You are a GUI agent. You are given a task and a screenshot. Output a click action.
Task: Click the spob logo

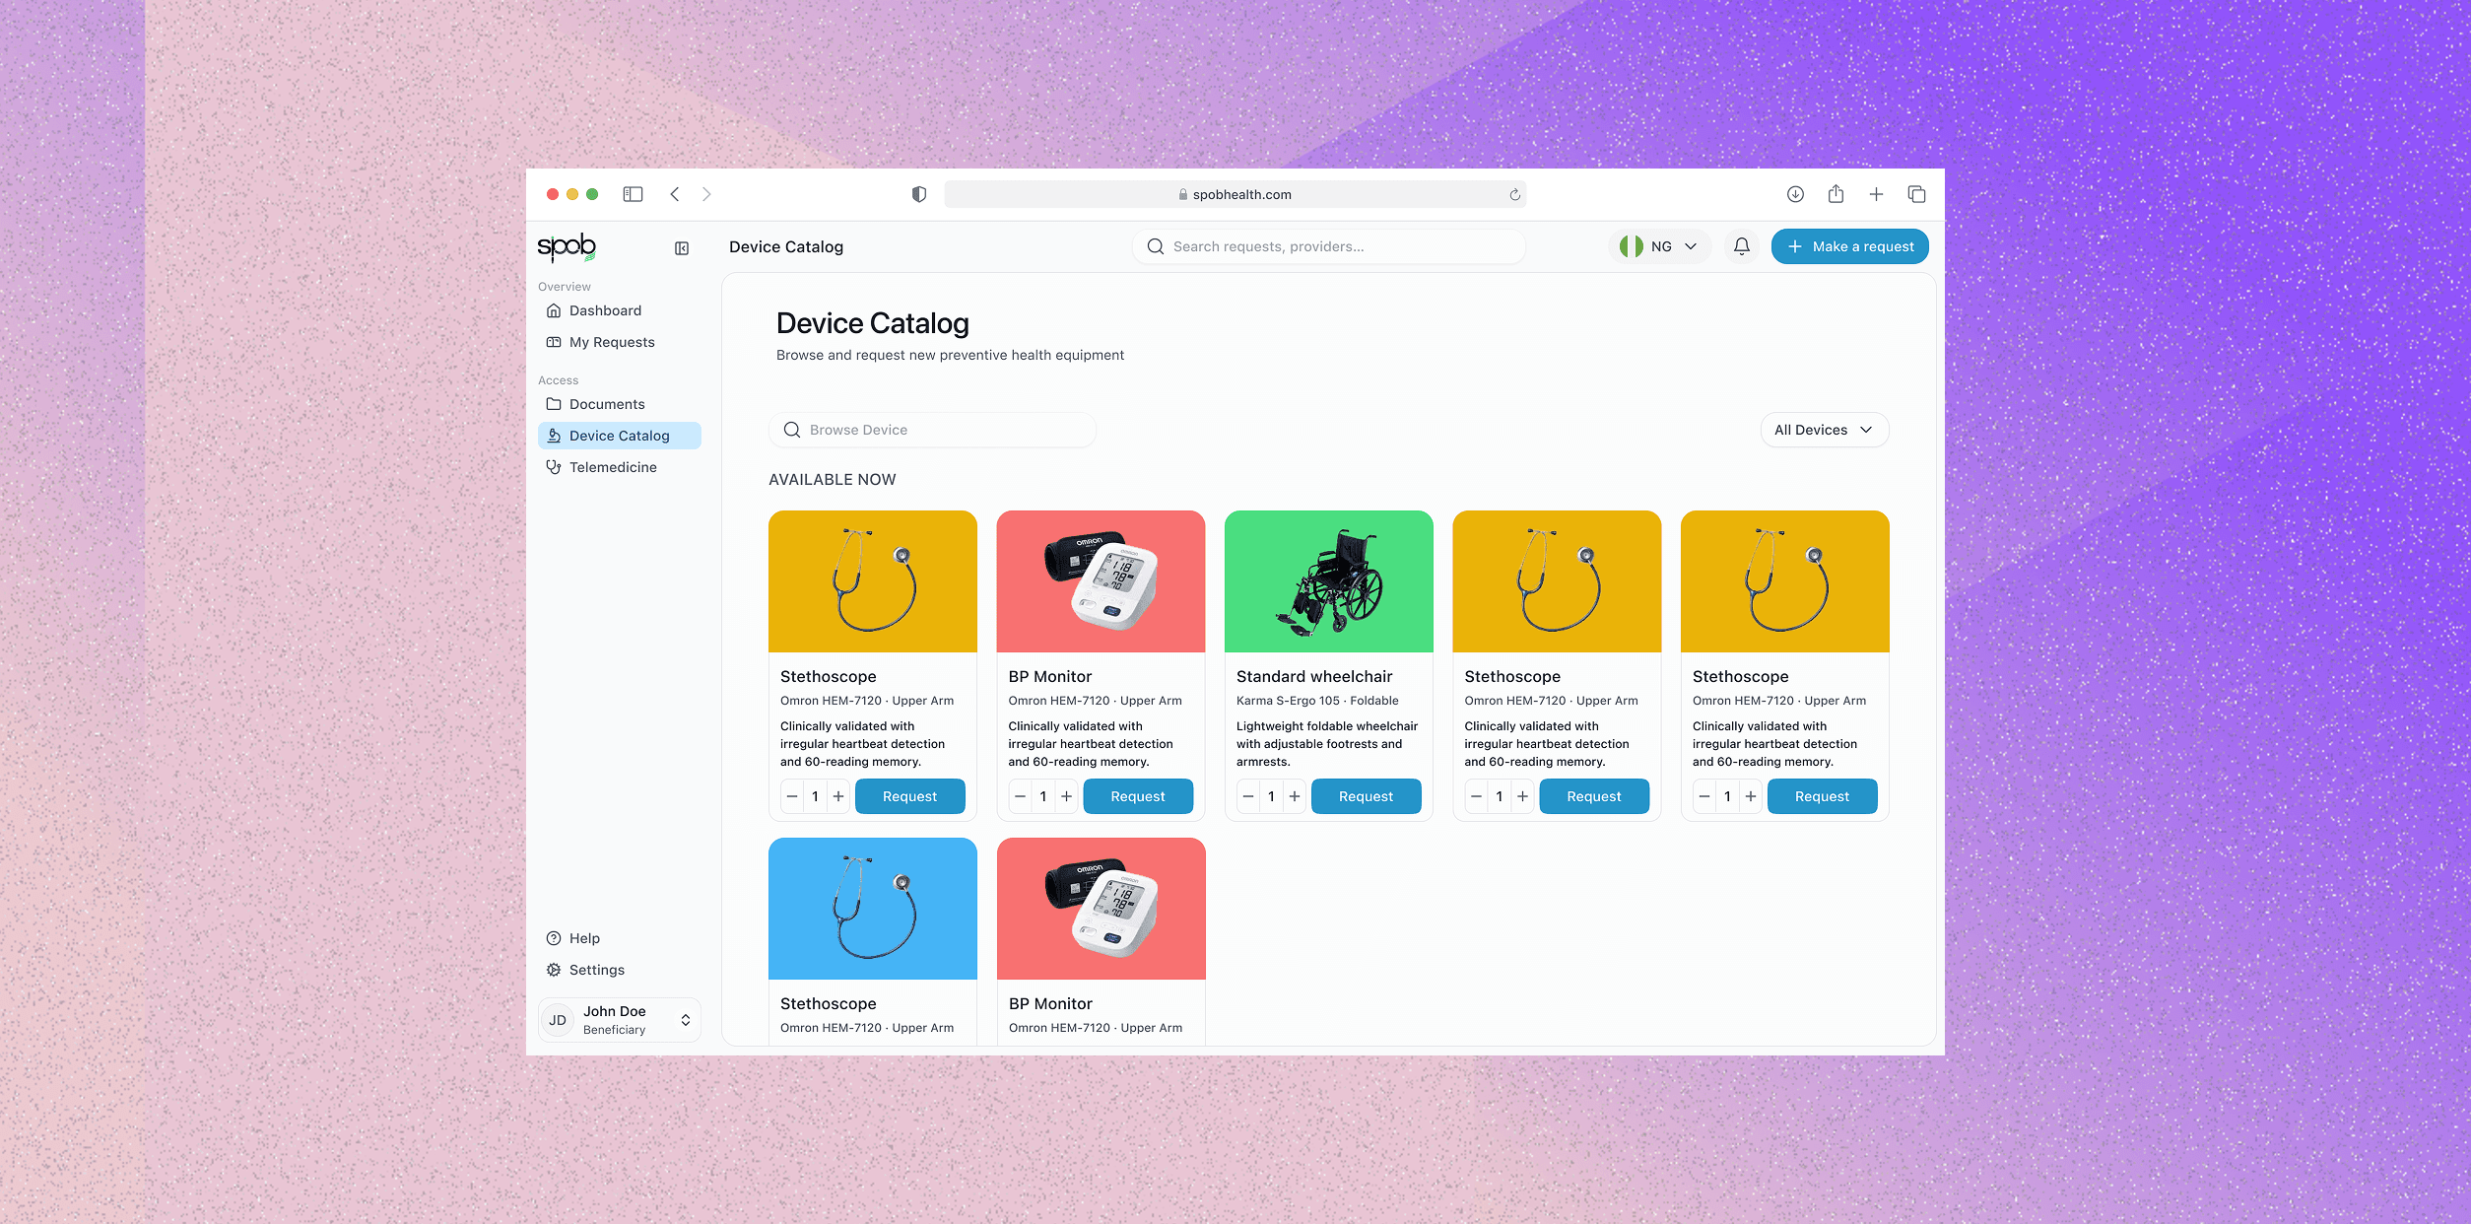[x=567, y=246]
